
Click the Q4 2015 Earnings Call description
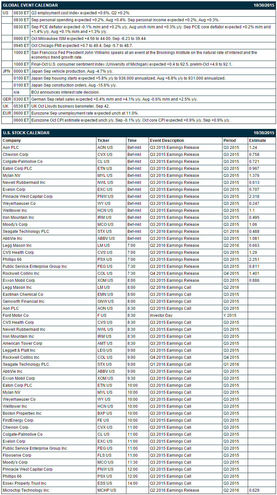coord(171,357)
